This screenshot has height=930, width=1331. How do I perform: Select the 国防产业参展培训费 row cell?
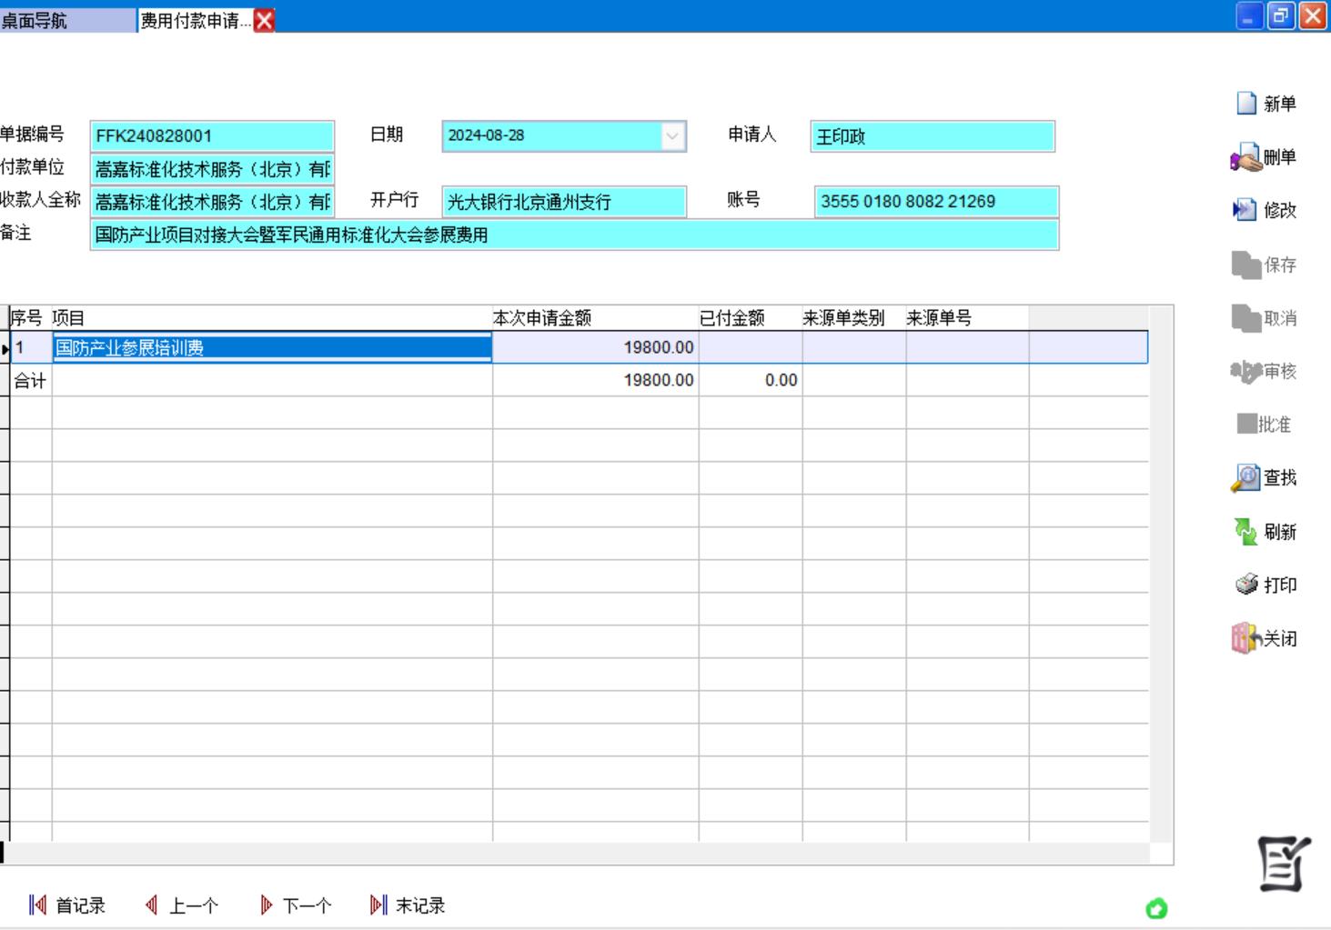tap(271, 347)
